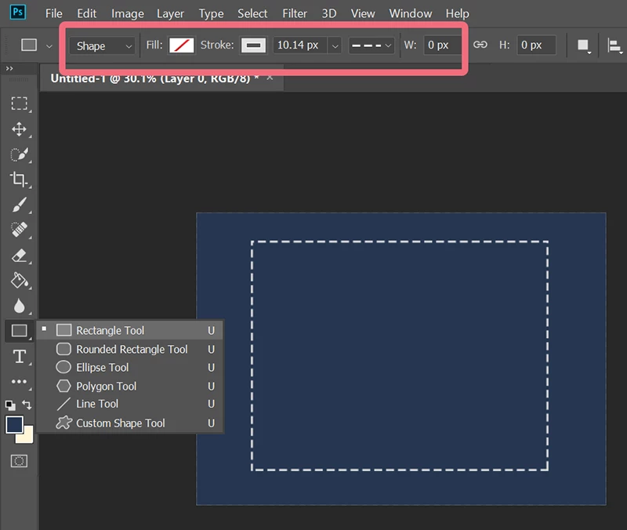Image resolution: width=627 pixels, height=530 pixels.
Task: Open the Filter menu
Action: (x=295, y=13)
